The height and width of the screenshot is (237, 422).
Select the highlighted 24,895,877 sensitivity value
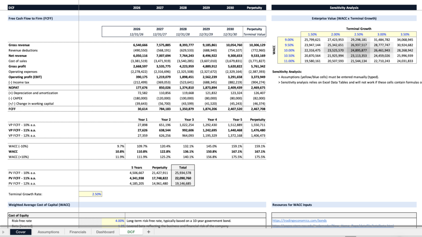tap(358, 50)
